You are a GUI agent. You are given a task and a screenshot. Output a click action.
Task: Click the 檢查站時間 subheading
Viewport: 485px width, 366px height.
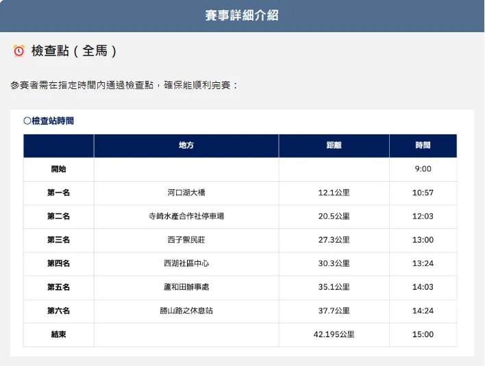click(x=49, y=121)
